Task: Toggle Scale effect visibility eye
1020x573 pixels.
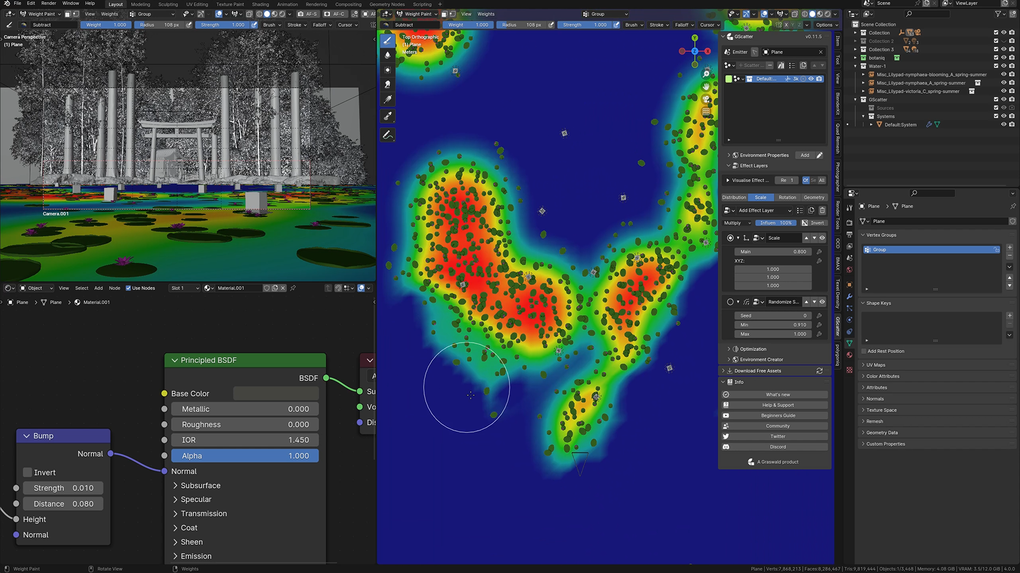Action: coord(822,238)
